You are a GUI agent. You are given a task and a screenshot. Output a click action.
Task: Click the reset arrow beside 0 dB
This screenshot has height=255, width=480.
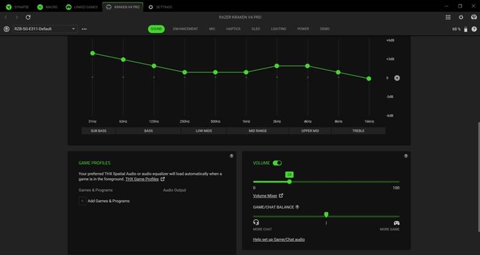tap(397, 78)
